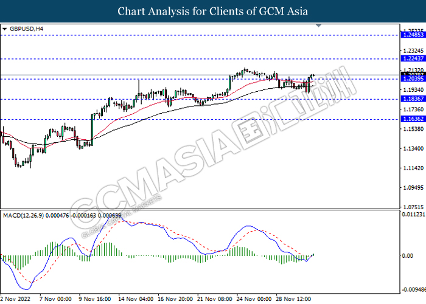Select the 1.16362 support level label
The height and width of the screenshot is (304, 426).
[413, 119]
